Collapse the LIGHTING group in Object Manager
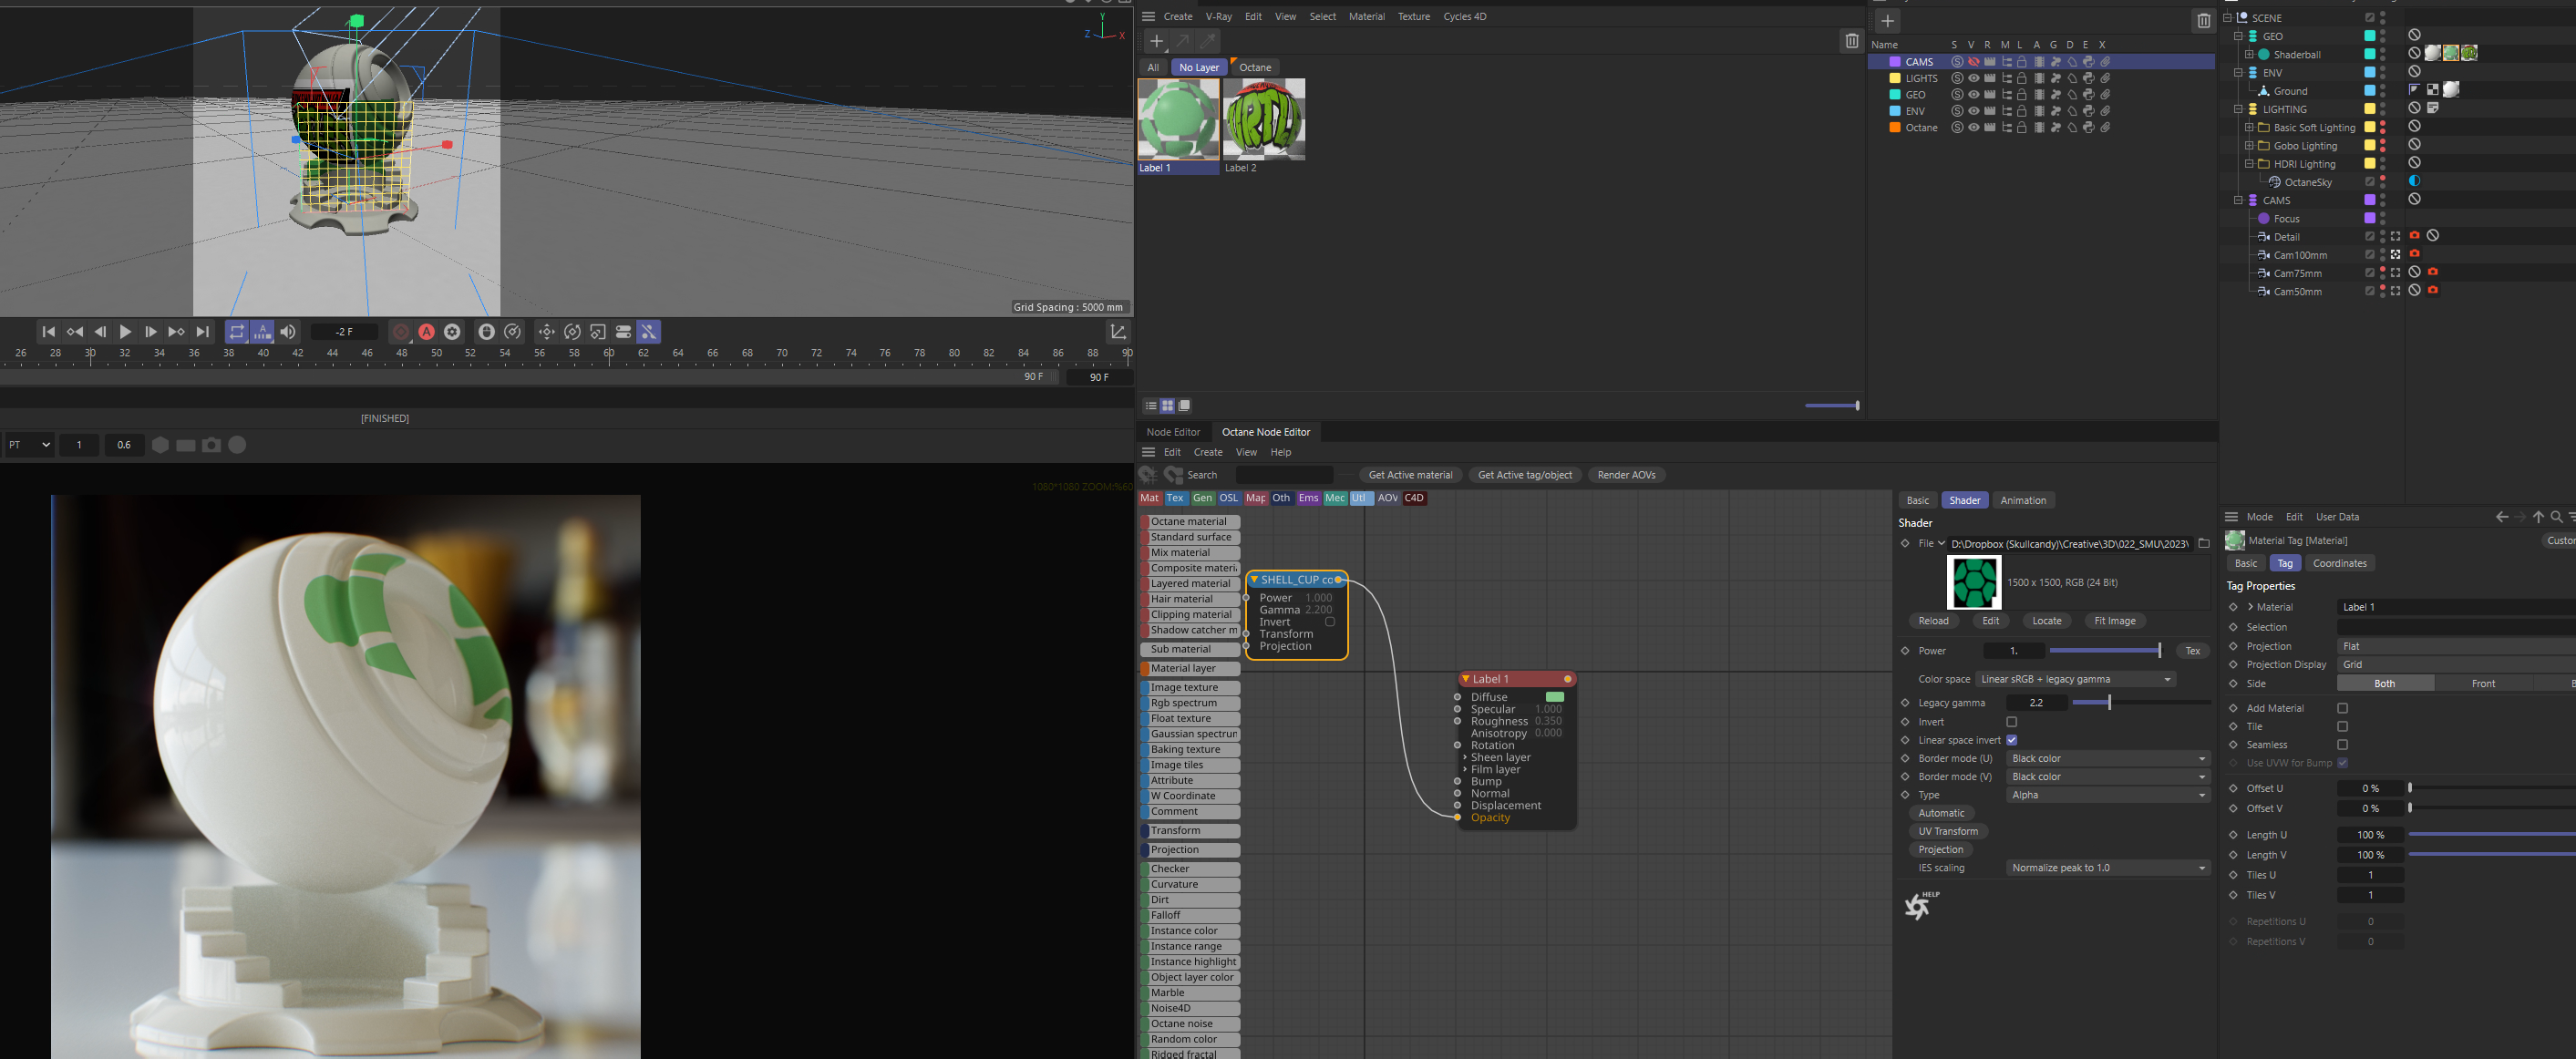 (2238, 109)
